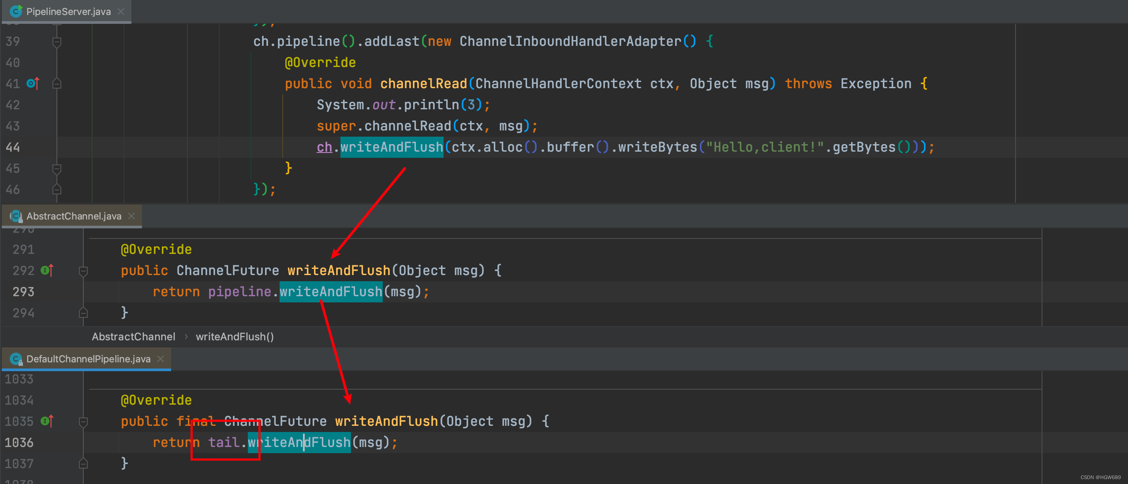Click the writeAndFlush() breadcrumb
Viewport: 1128px width, 484px height.
point(235,337)
